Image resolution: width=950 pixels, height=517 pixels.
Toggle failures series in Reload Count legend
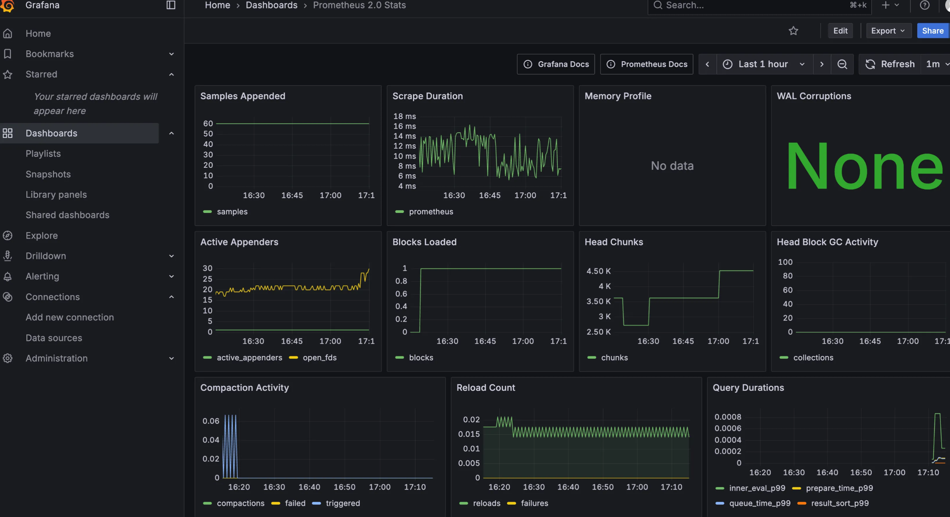(x=534, y=503)
